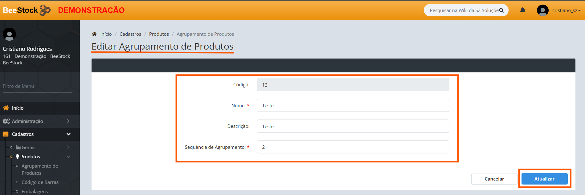Click the top-right profile avatar
The width and height of the screenshot is (585, 195).
pos(542,10)
